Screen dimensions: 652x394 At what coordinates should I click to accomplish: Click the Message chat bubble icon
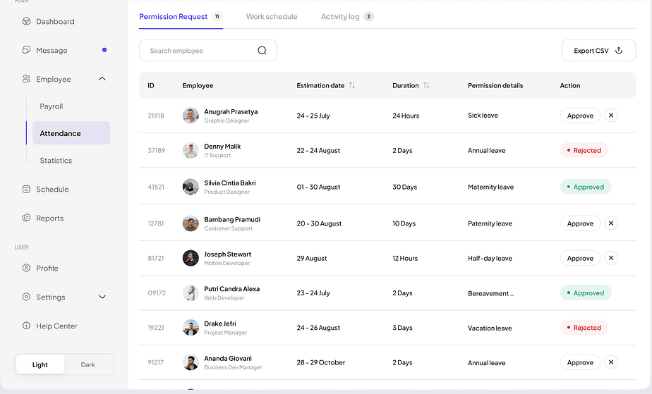[26, 51]
